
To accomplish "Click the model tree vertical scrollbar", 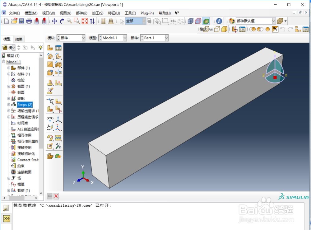I will [41, 103].
